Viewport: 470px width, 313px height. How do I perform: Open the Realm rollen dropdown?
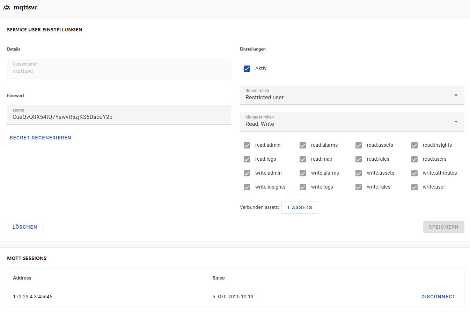352,95
